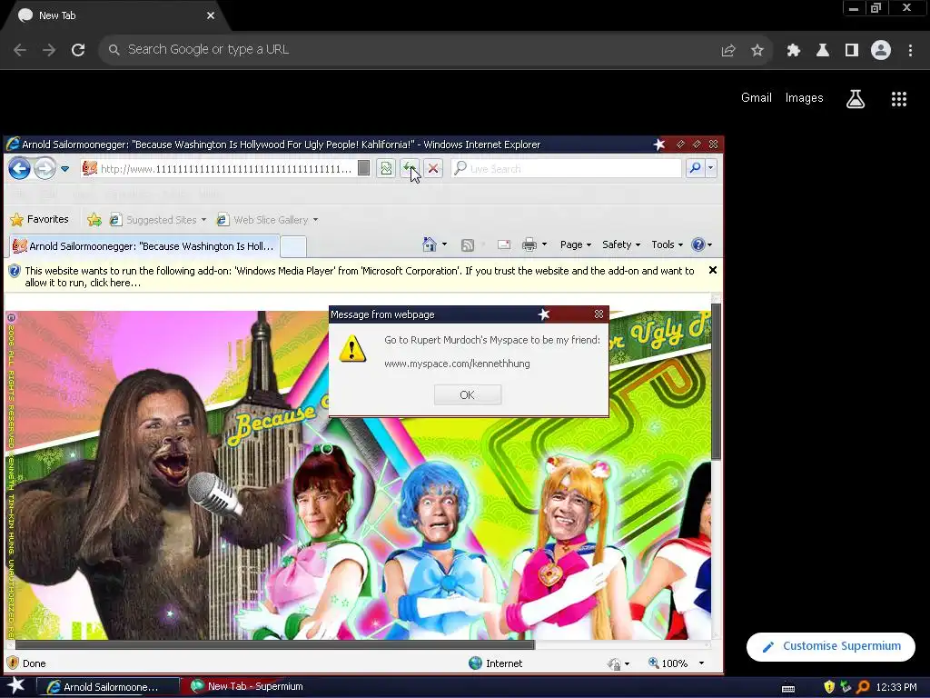930x698 pixels.
Task: Click the 100% zoom level button
Action: click(x=668, y=663)
